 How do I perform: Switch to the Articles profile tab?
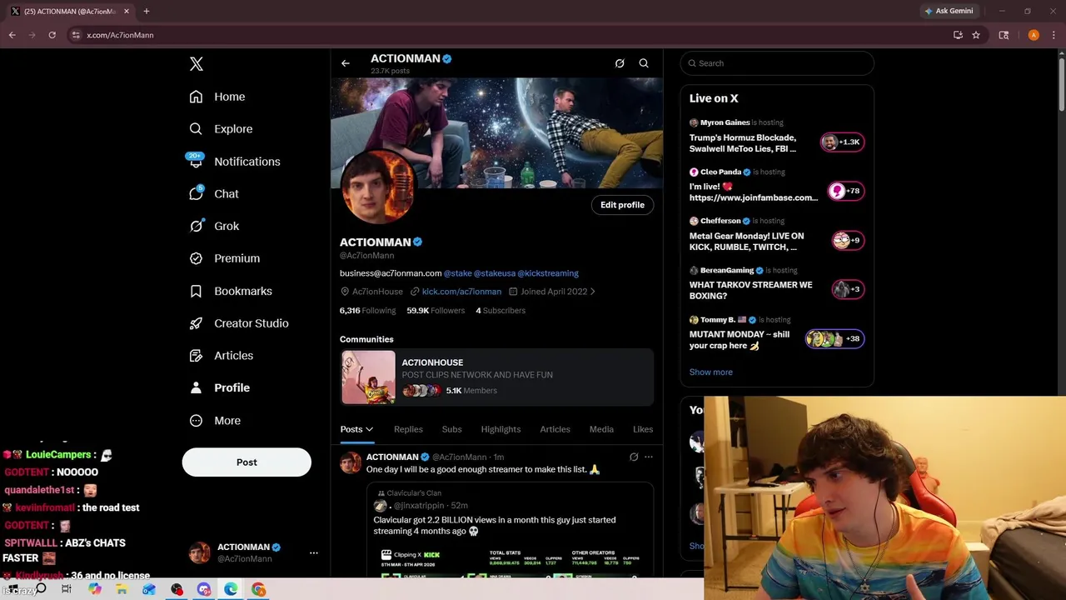(555, 429)
